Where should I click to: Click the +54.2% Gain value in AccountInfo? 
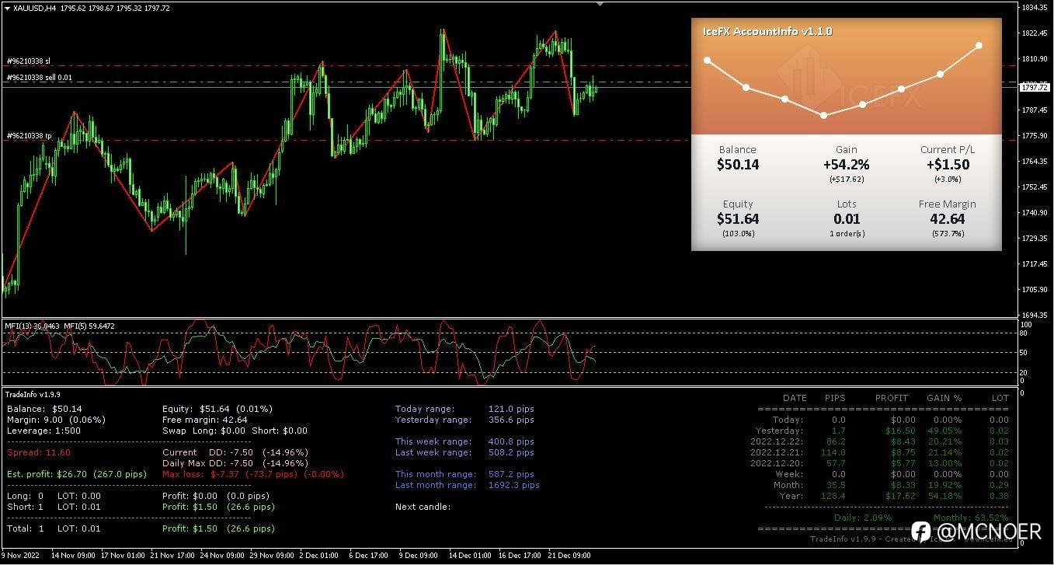pos(846,165)
